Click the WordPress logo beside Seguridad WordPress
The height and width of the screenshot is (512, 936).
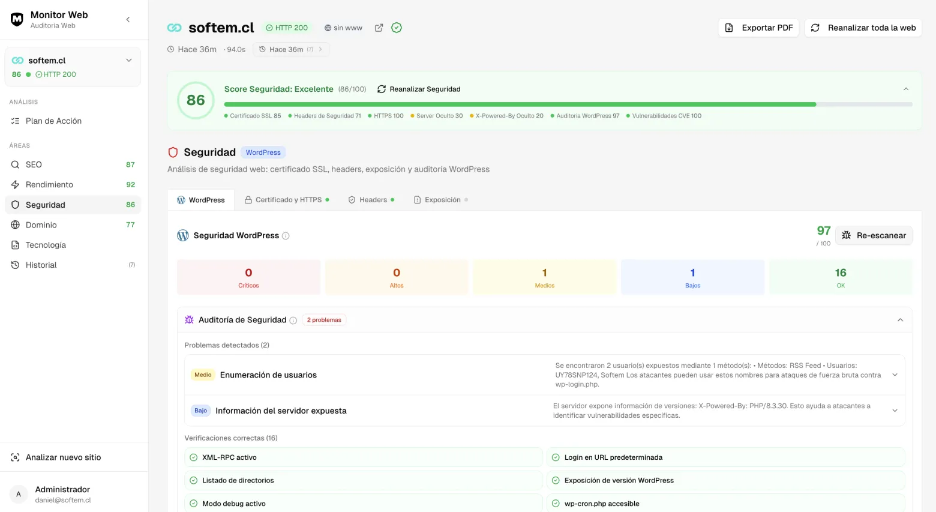pos(182,235)
